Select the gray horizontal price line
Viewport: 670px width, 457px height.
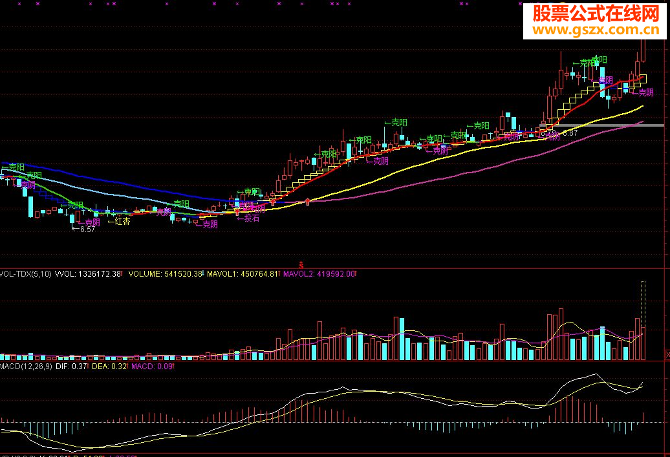pos(603,125)
